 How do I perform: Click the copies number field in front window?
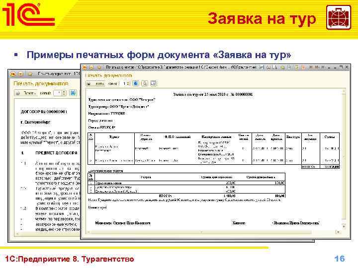(124, 84)
